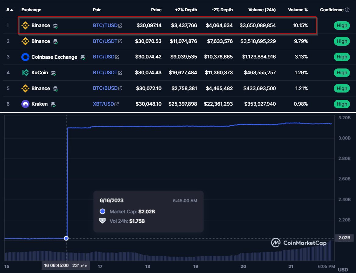356x273 pixels.
Task: Click the Binance logo in row 2
Action: 25,41
